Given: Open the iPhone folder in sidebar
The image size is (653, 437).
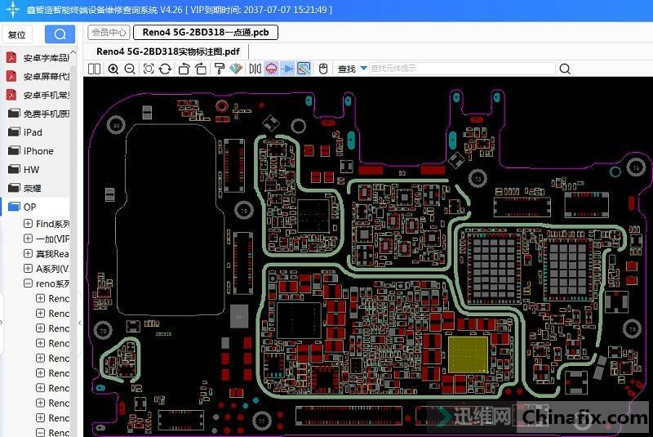Looking at the screenshot, I should 38,151.
